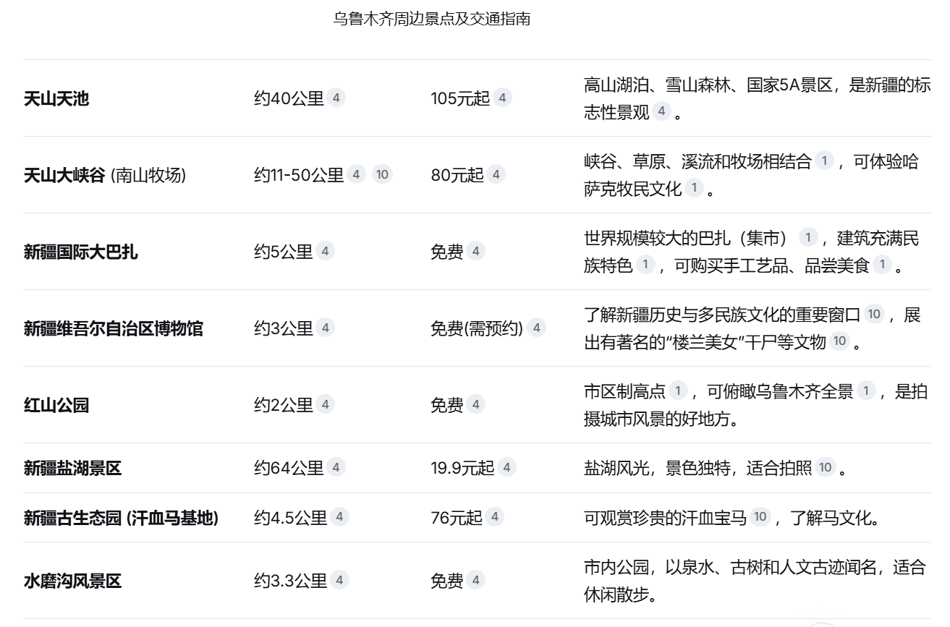The width and height of the screenshot is (950, 627).
Task: Click citation 1 after 可俯瞰乌鲁木齐全景
Action: point(865,391)
